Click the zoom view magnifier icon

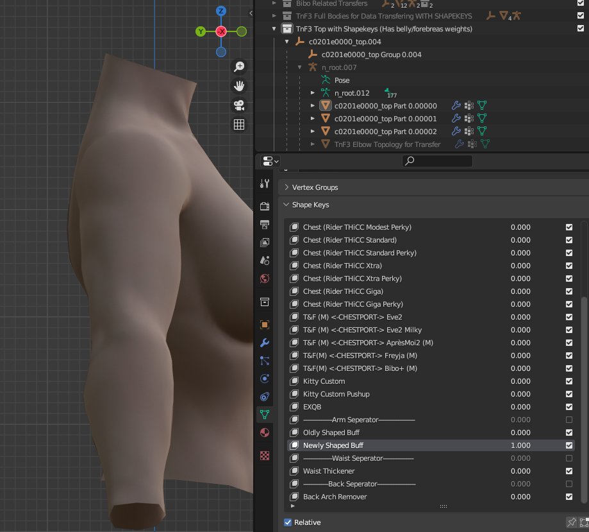tap(239, 67)
